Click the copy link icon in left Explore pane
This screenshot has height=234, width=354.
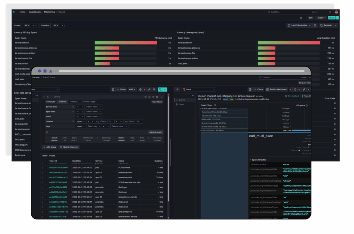click(149, 89)
